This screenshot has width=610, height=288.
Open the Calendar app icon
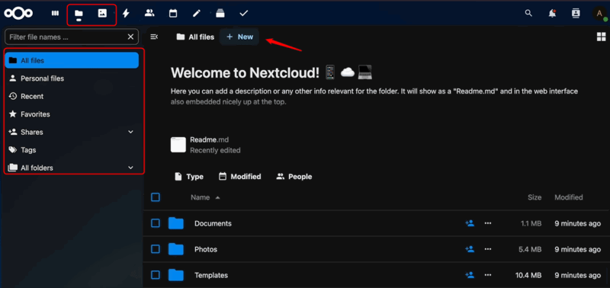(173, 13)
